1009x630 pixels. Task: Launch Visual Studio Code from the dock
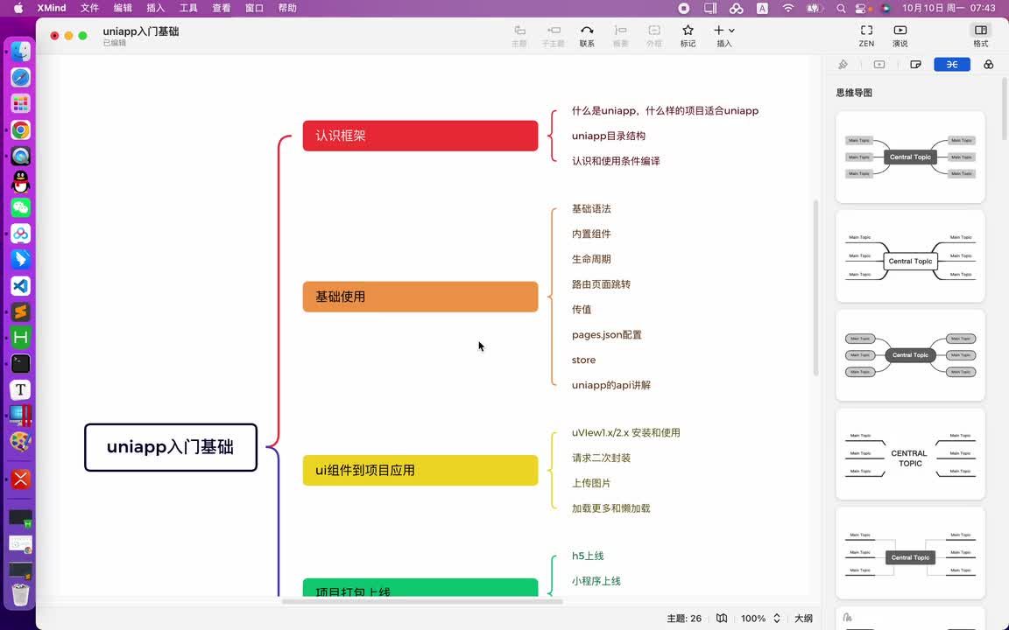tap(21, 286)
